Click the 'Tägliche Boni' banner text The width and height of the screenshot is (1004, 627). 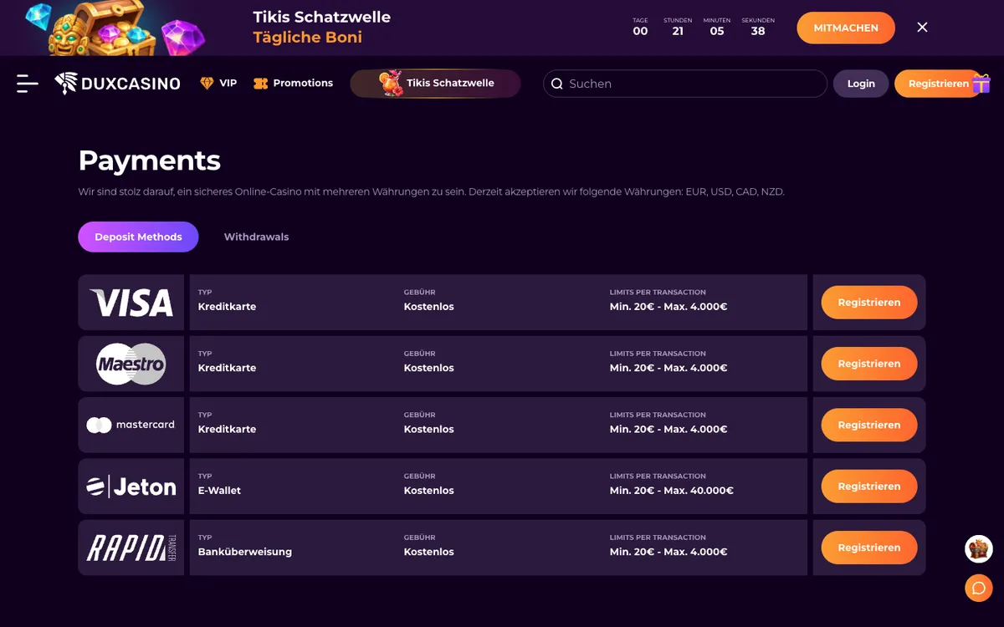tap(308, 38)
